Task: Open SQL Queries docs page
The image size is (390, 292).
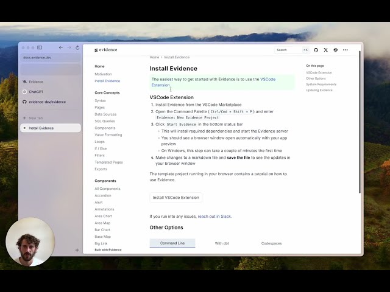Action: click(x=105, y=121)
